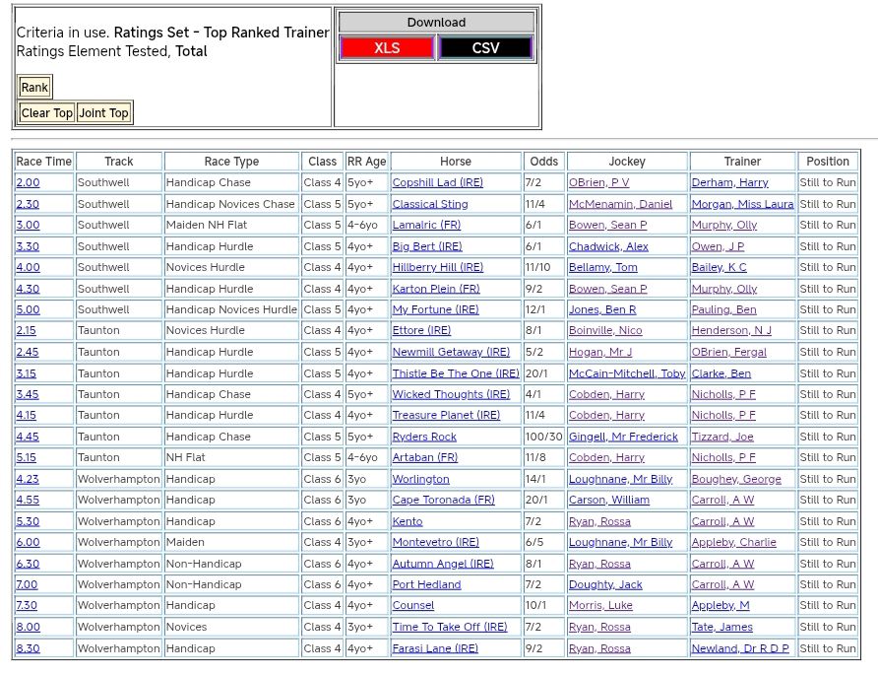Open horse Artaban (FR) link
Viewport: 878px width, 674px height.
coord(424,457)
